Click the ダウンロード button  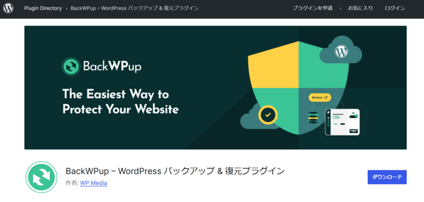tap(387, 177)
